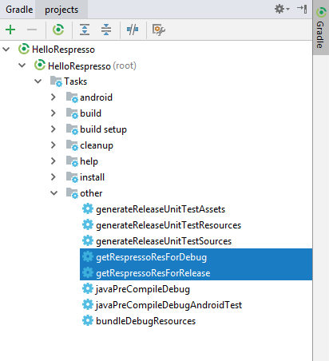Select javaPreCompileDebugAndroidTest task text
Screen dimensions: 329x361
(x=168, y=305)
